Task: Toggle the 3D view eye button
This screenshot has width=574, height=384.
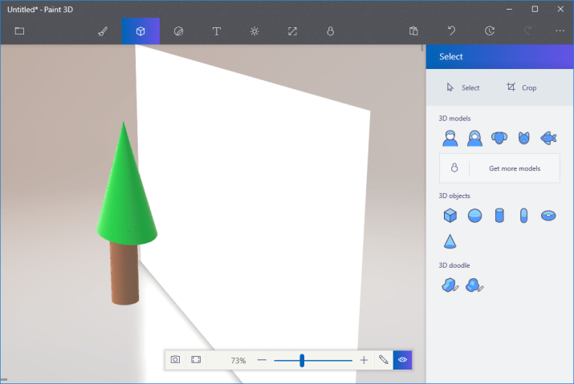Action: click(x=403, y=360)
